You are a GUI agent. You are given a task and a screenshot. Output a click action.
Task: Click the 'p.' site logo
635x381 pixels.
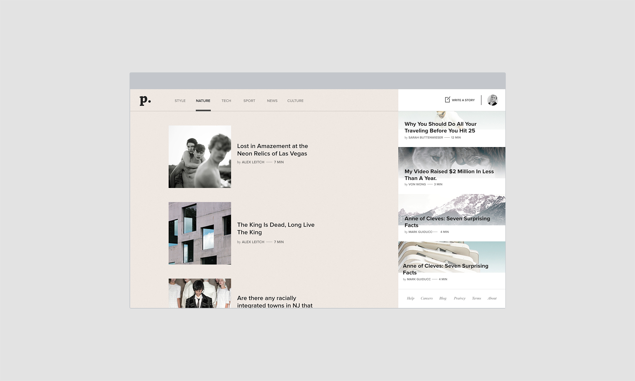pos(145,100)
